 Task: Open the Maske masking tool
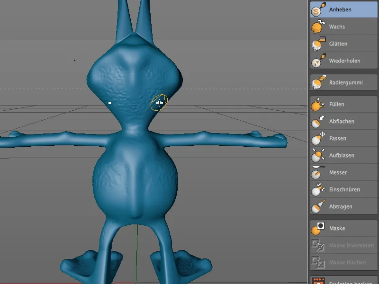(316, 228)
